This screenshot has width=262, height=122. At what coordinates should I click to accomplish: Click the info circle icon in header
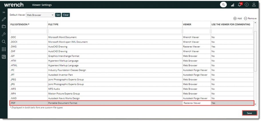pyautogui.click(x=247, y=5)
